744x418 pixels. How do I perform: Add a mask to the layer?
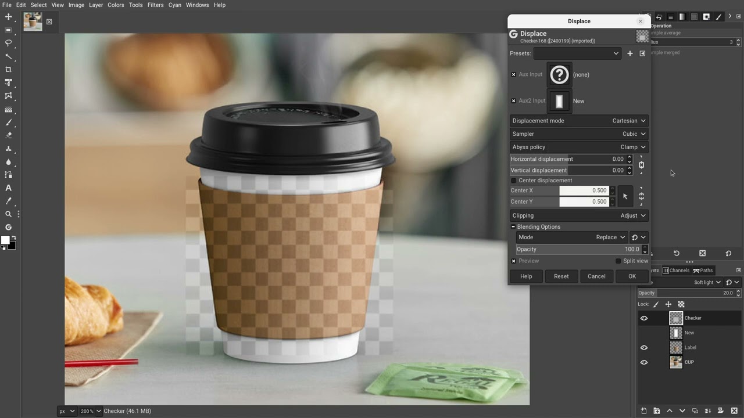720,410
